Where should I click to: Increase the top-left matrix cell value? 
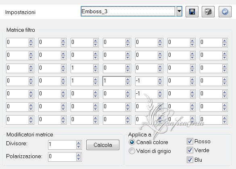[x=31, y=41]
